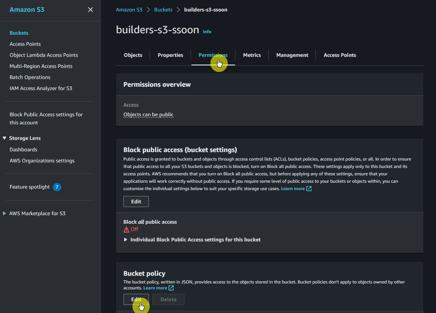This screenshot has height=313, width=436.
Task: Open Storage Lens Dashboards
Action: [x=23, y=149]
